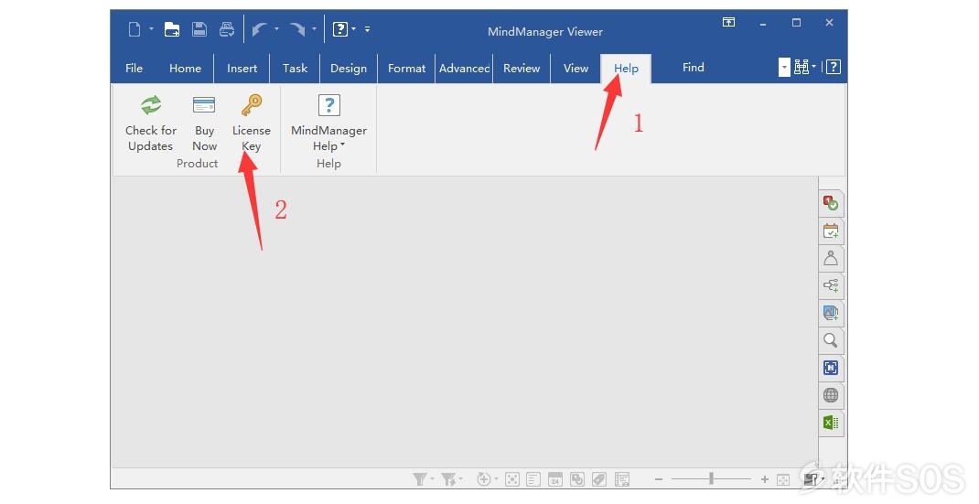Click the Redo arrow icon
Screen dimensions: 979x504
297,28
